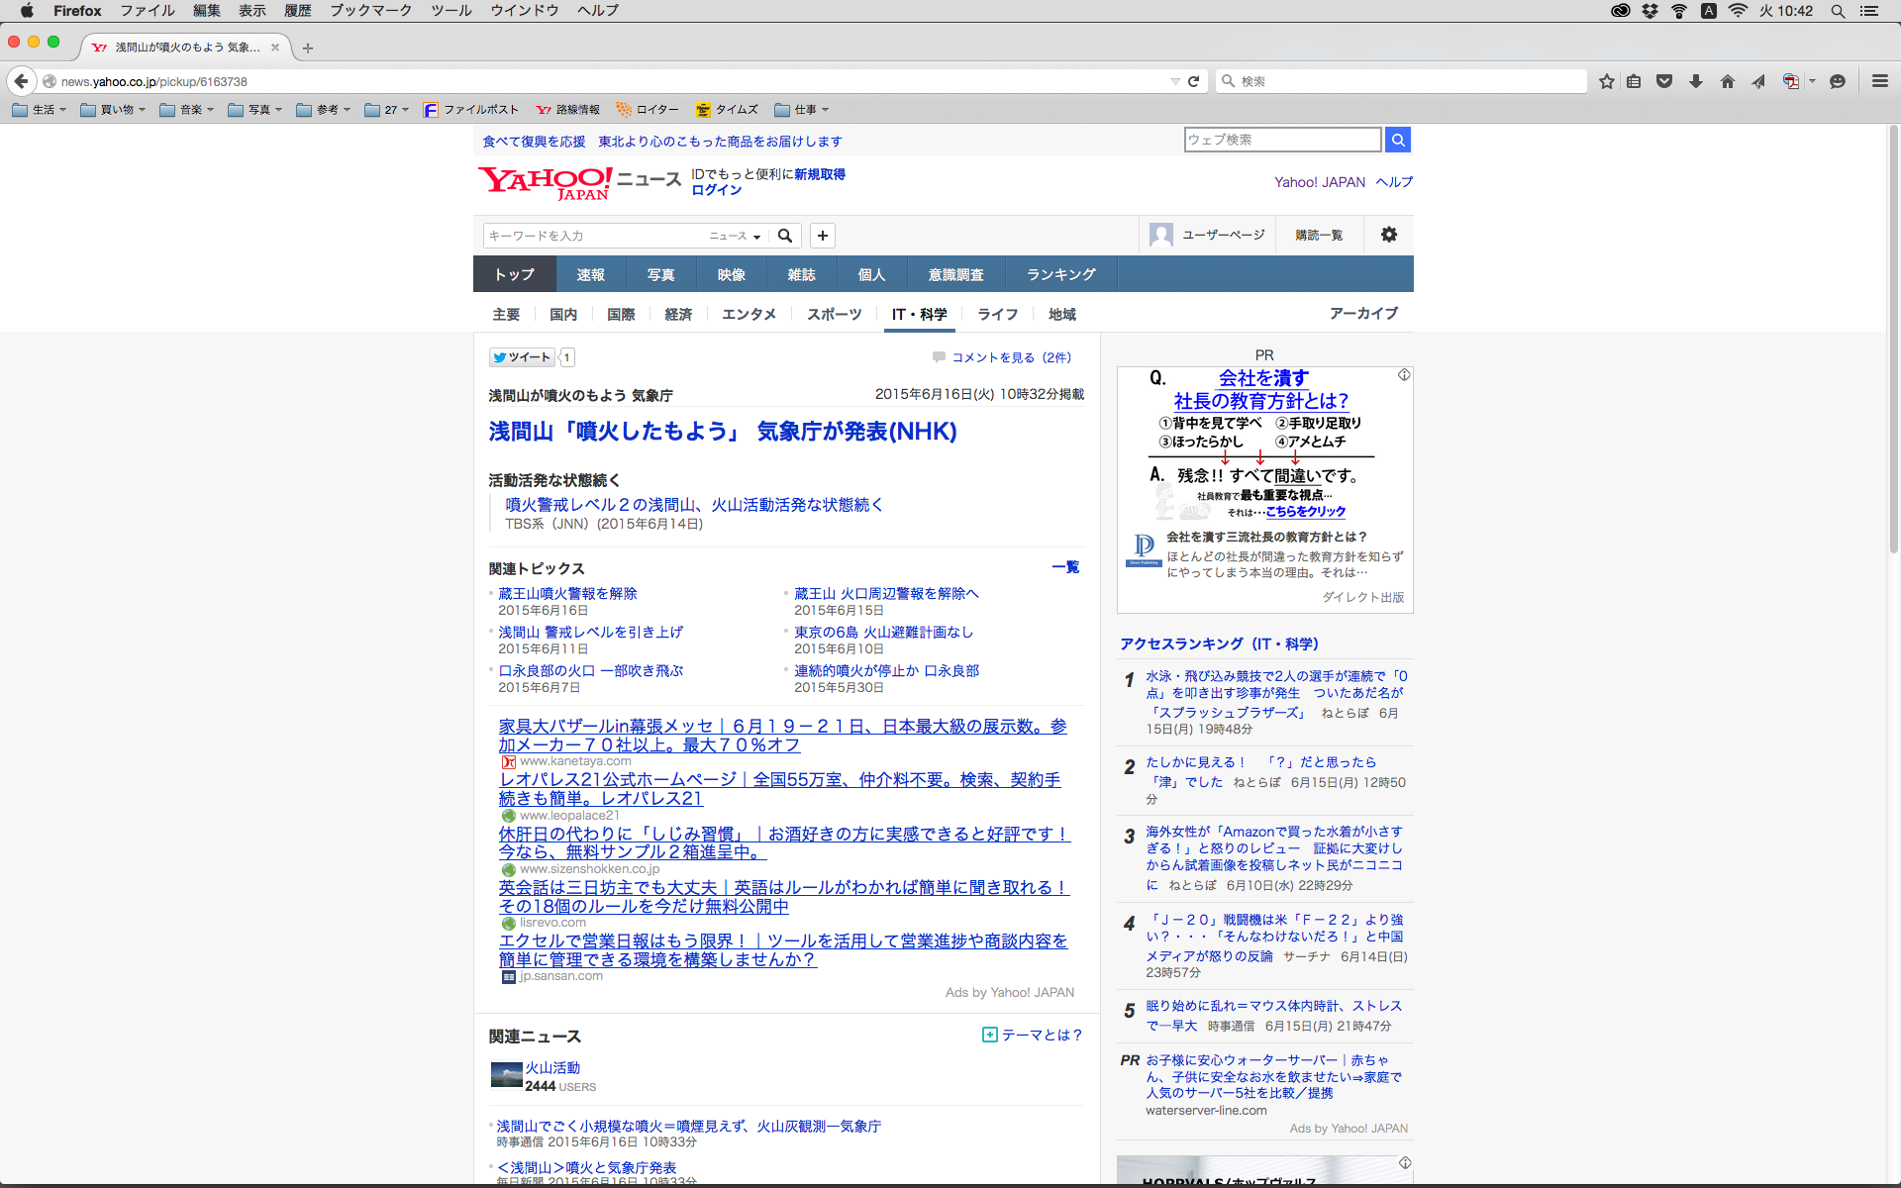Click the 火山活動 theme thumbnail

[507, 1075]
